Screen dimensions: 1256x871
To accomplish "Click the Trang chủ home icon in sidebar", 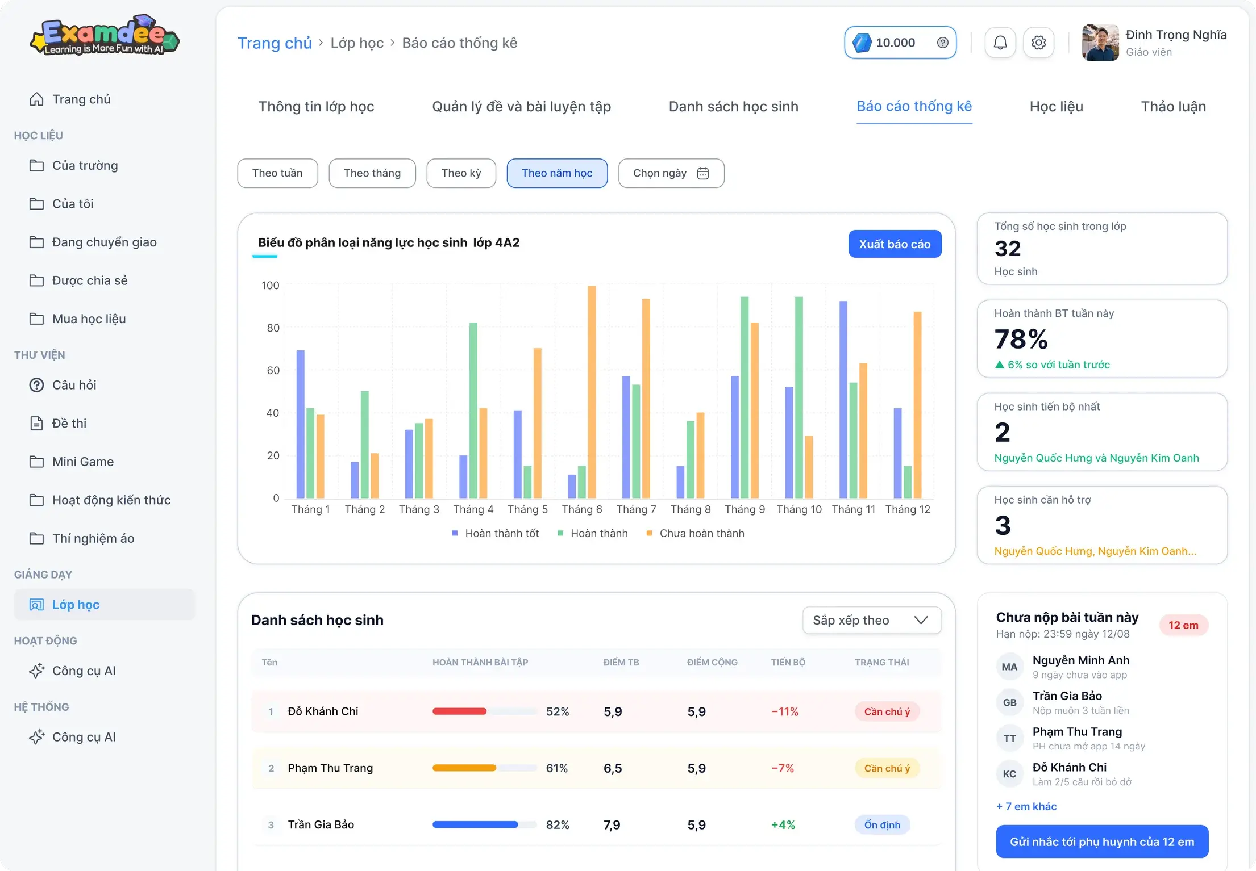I will [x=36, y=99].
